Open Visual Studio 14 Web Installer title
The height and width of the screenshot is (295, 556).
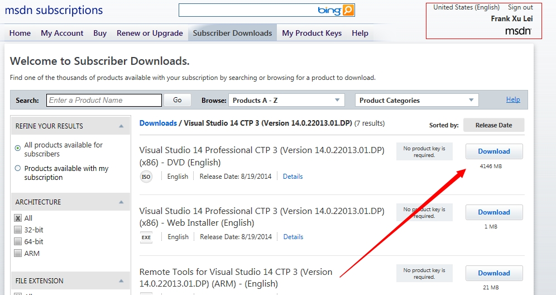pyautogui.click(x=262, y=217)
